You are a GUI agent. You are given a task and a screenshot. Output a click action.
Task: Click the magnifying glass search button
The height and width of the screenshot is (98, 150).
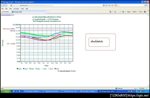(x=146, y=5)
